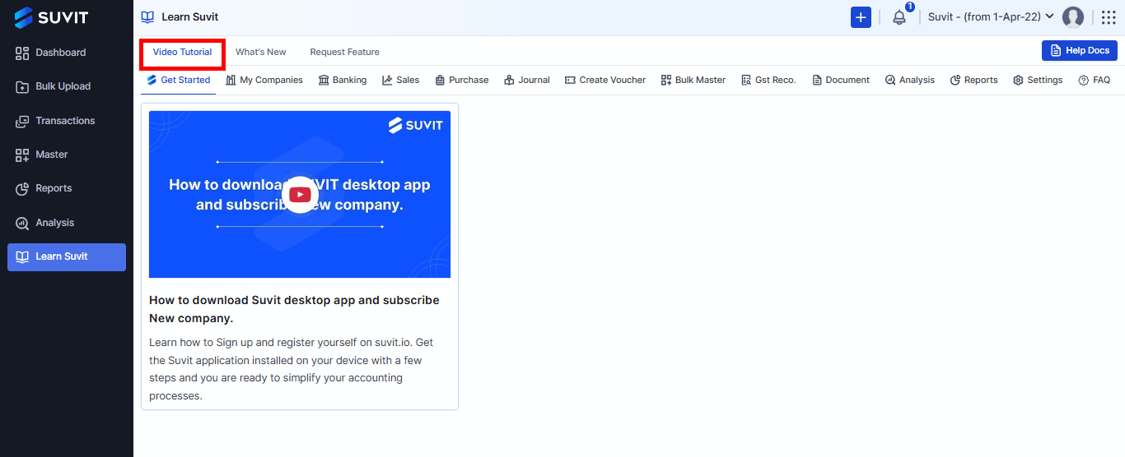Screen dimensions: 1125x457
Task: Select the My Companies category tab
Action: (264, 80)
